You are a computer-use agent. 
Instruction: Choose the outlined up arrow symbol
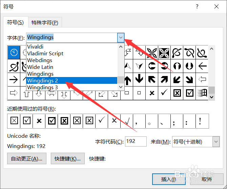[26, 93]
